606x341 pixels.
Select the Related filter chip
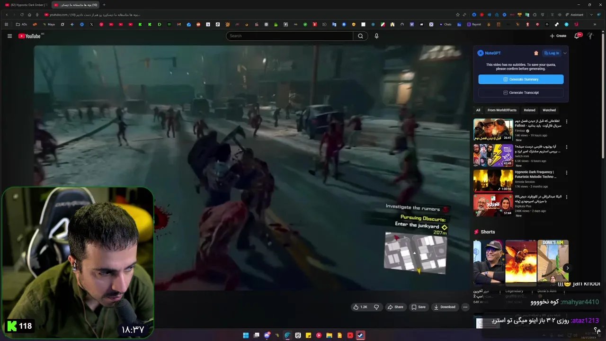[529, 110]
